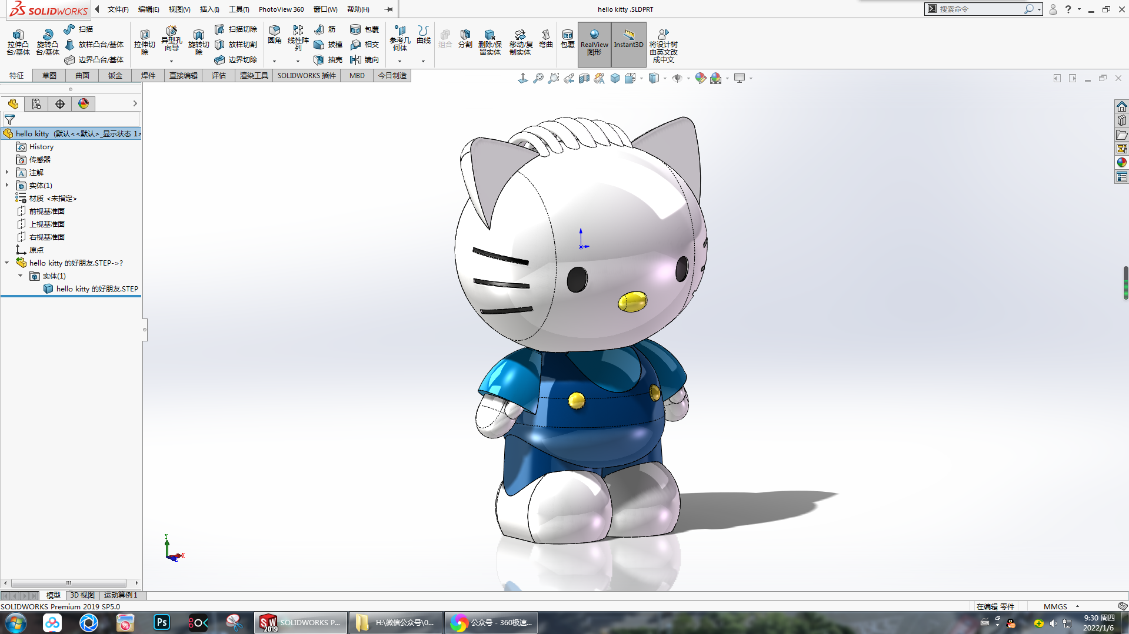Open the 工具(T) Tools menu

[x=239, y=9]
